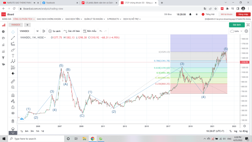Screen dimensions: 252x142
Task: Select the VNINDEX chart tab
Action: click(x=15, y=25)
